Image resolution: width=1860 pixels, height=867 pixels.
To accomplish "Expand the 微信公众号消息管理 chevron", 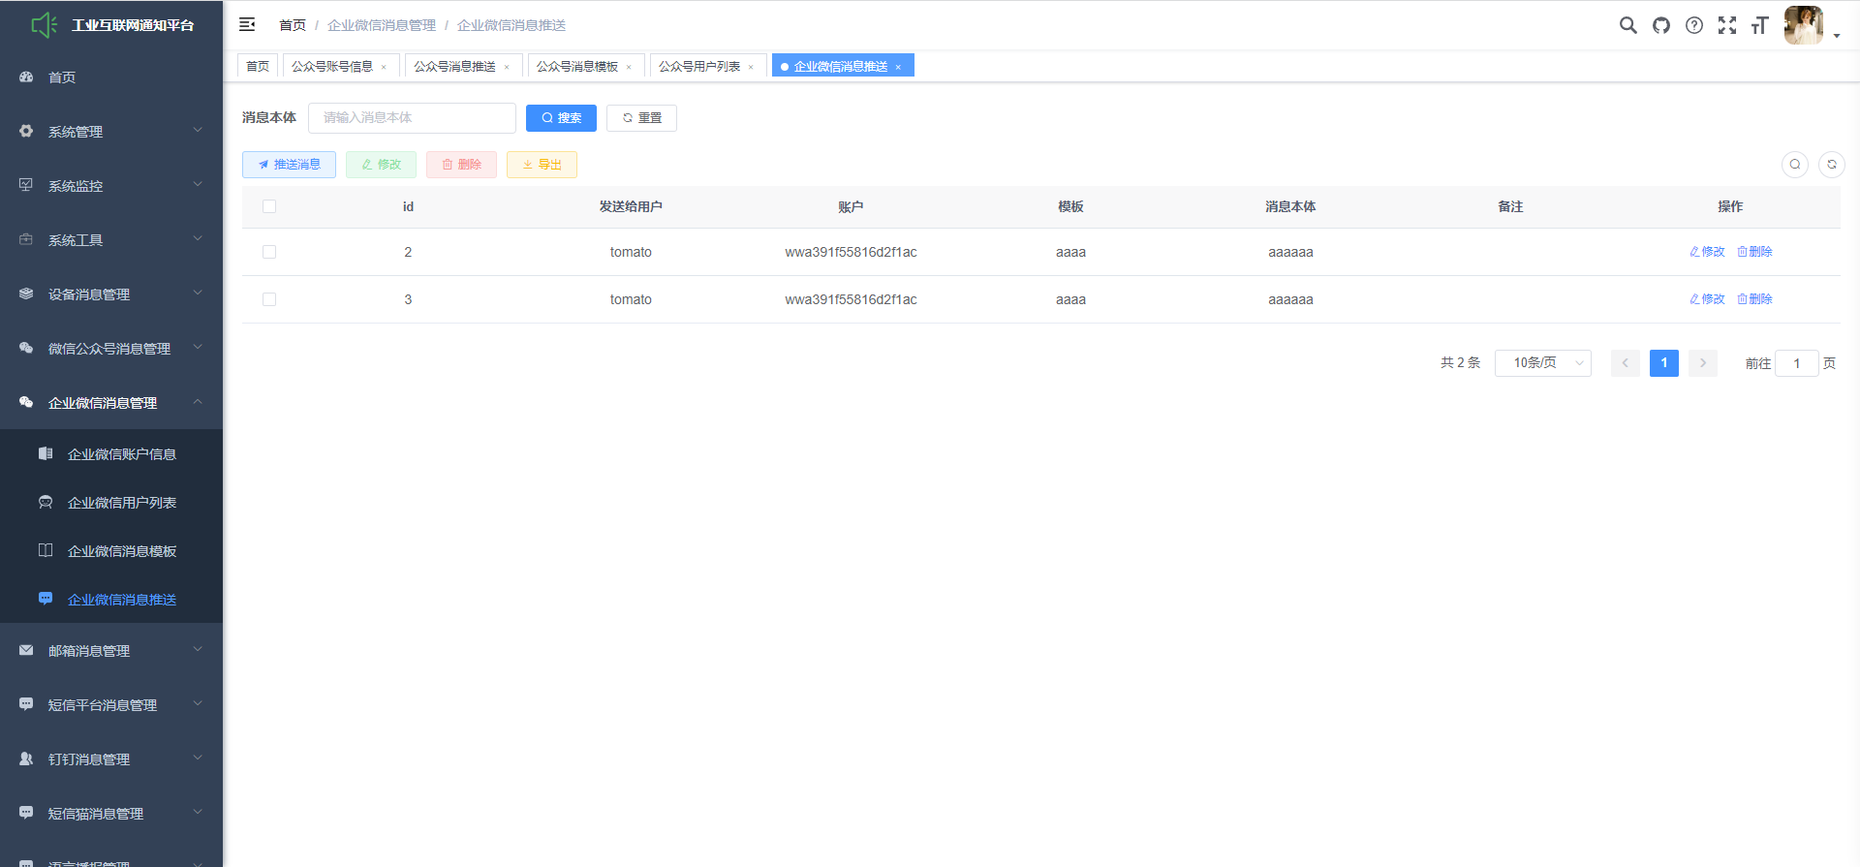I will coord(198,347).
